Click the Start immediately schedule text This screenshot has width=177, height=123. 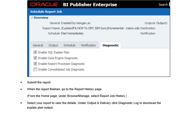(72, 33)
